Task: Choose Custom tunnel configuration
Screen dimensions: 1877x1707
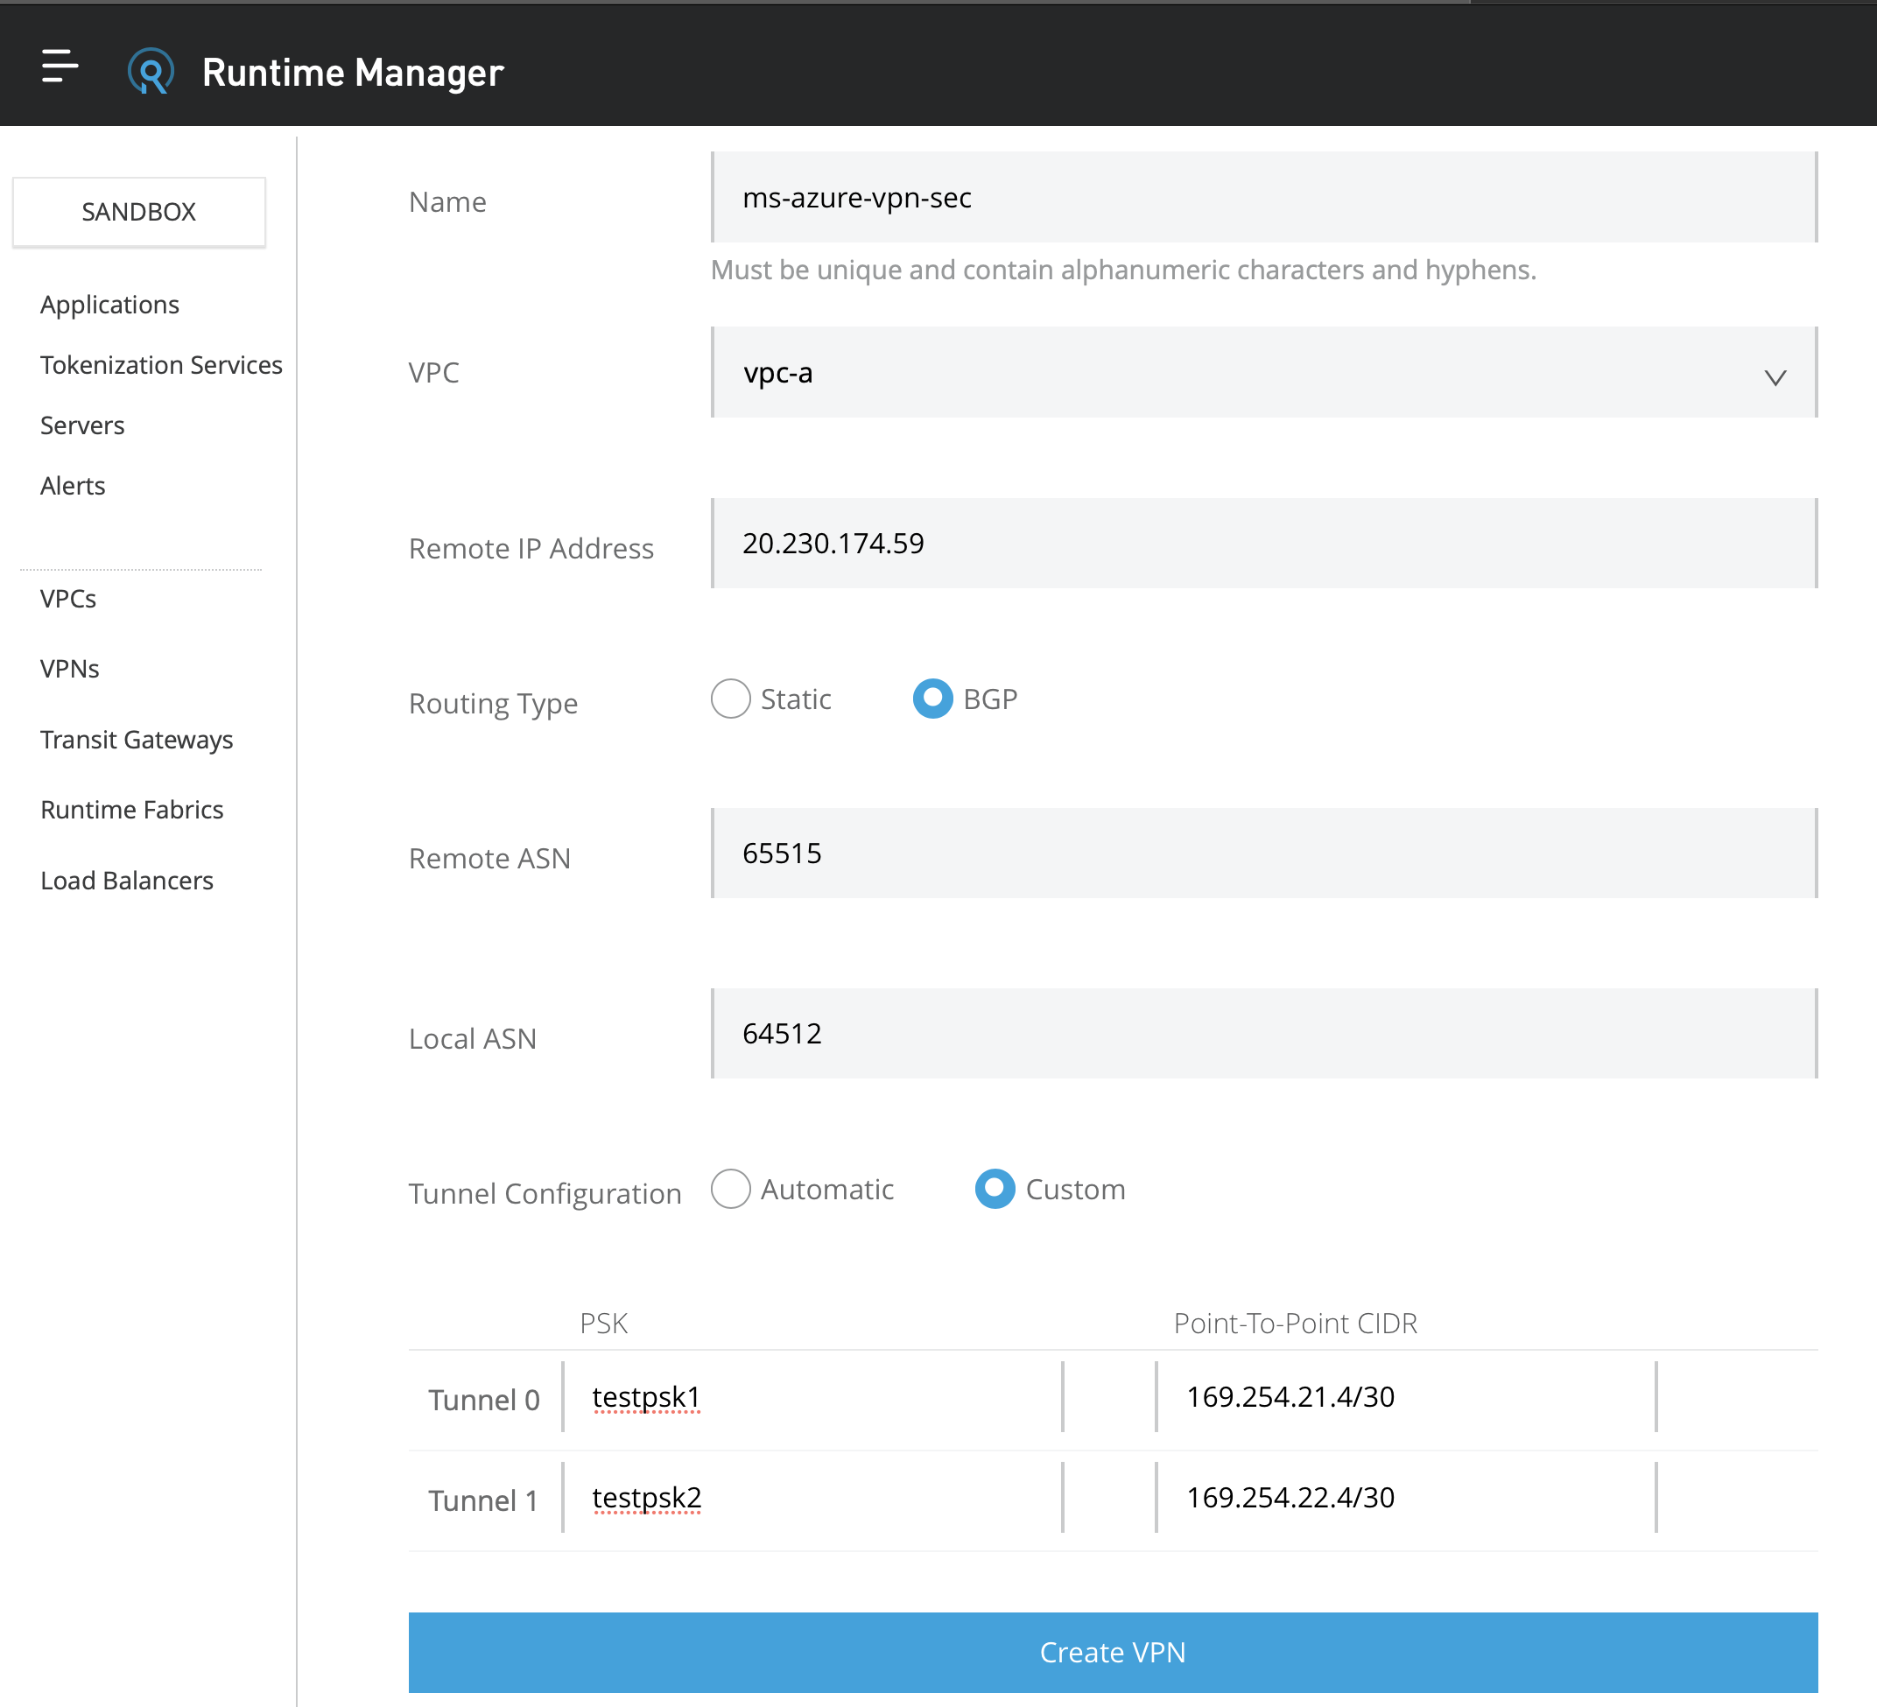Action: tap(995, 1189)
